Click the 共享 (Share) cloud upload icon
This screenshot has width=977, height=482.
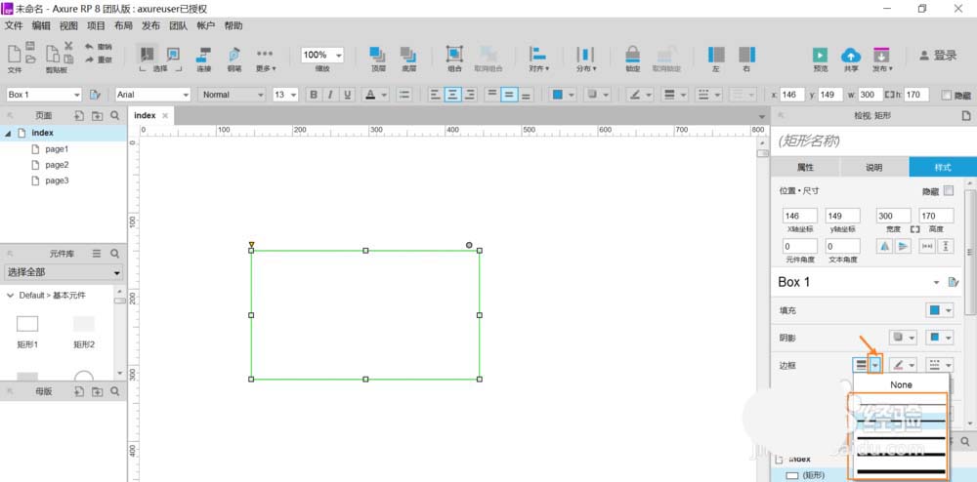pos(851,55)
